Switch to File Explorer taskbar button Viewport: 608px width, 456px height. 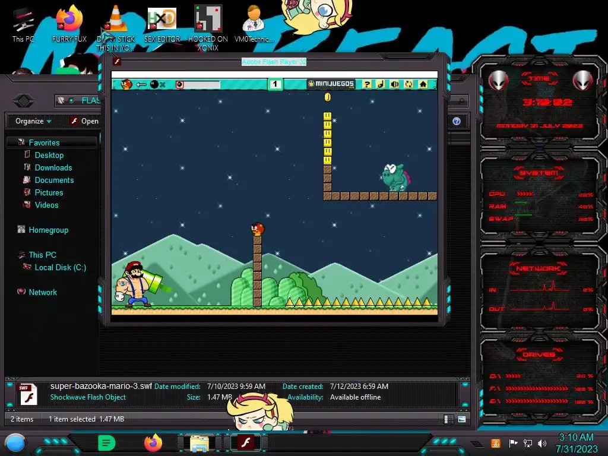click(x=199, y=443)
